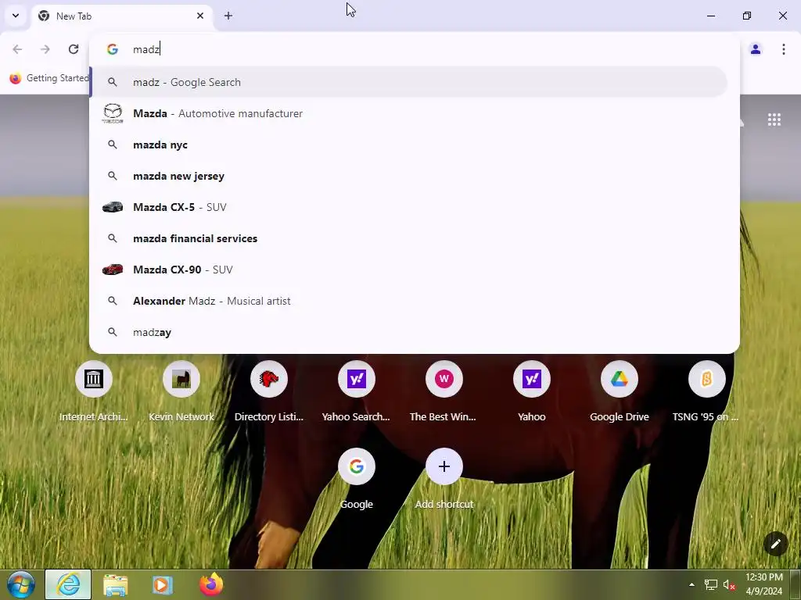Screen dimensions: 801x600
Task: Close the New Tab tab
Action: (200, 16)
